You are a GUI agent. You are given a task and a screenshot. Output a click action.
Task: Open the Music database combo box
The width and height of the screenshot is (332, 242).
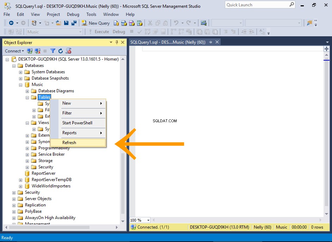coord(55,32)
